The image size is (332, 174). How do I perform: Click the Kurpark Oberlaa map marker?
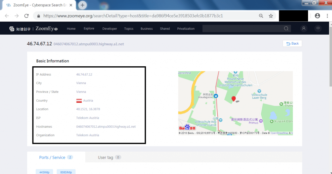pos(272,121)
